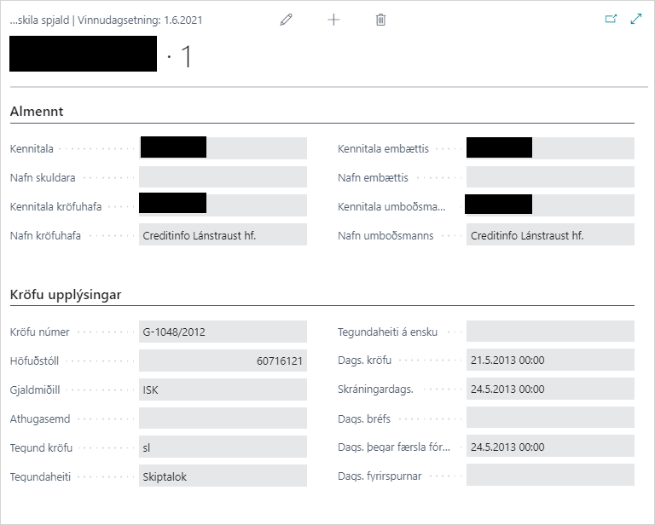Click the Nafn skuldara field

[x=223, y=177]
